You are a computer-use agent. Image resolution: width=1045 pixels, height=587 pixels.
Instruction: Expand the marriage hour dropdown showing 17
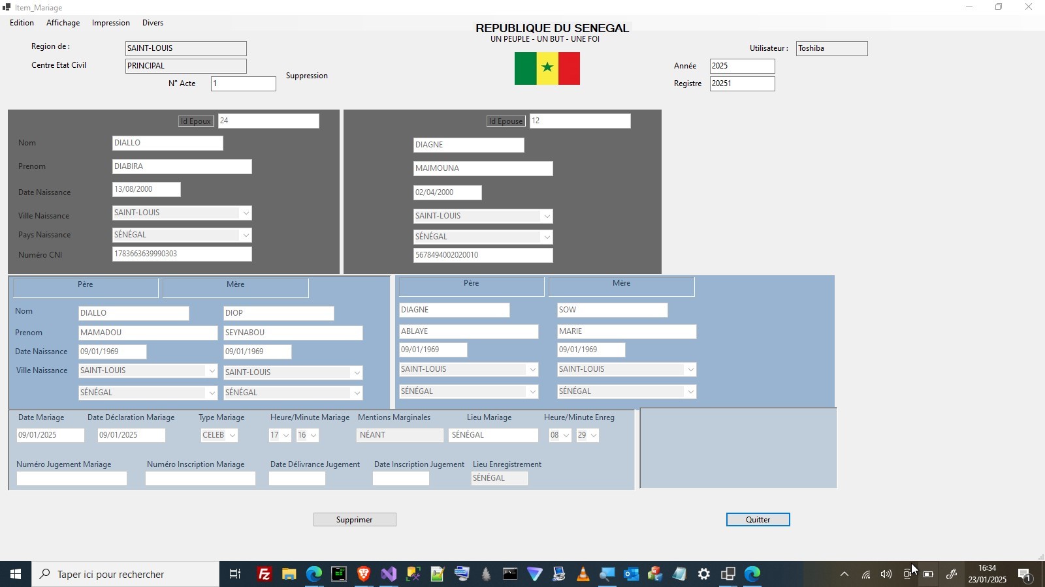286,436
